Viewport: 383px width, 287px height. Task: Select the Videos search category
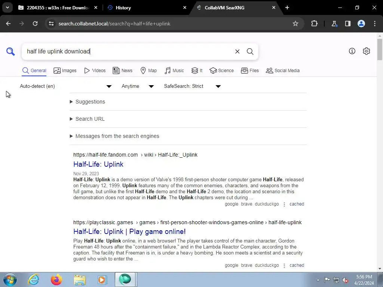[95, 71]
